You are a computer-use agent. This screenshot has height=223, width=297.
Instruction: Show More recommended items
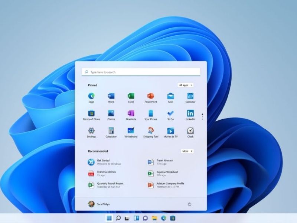[x=187, y=151]
